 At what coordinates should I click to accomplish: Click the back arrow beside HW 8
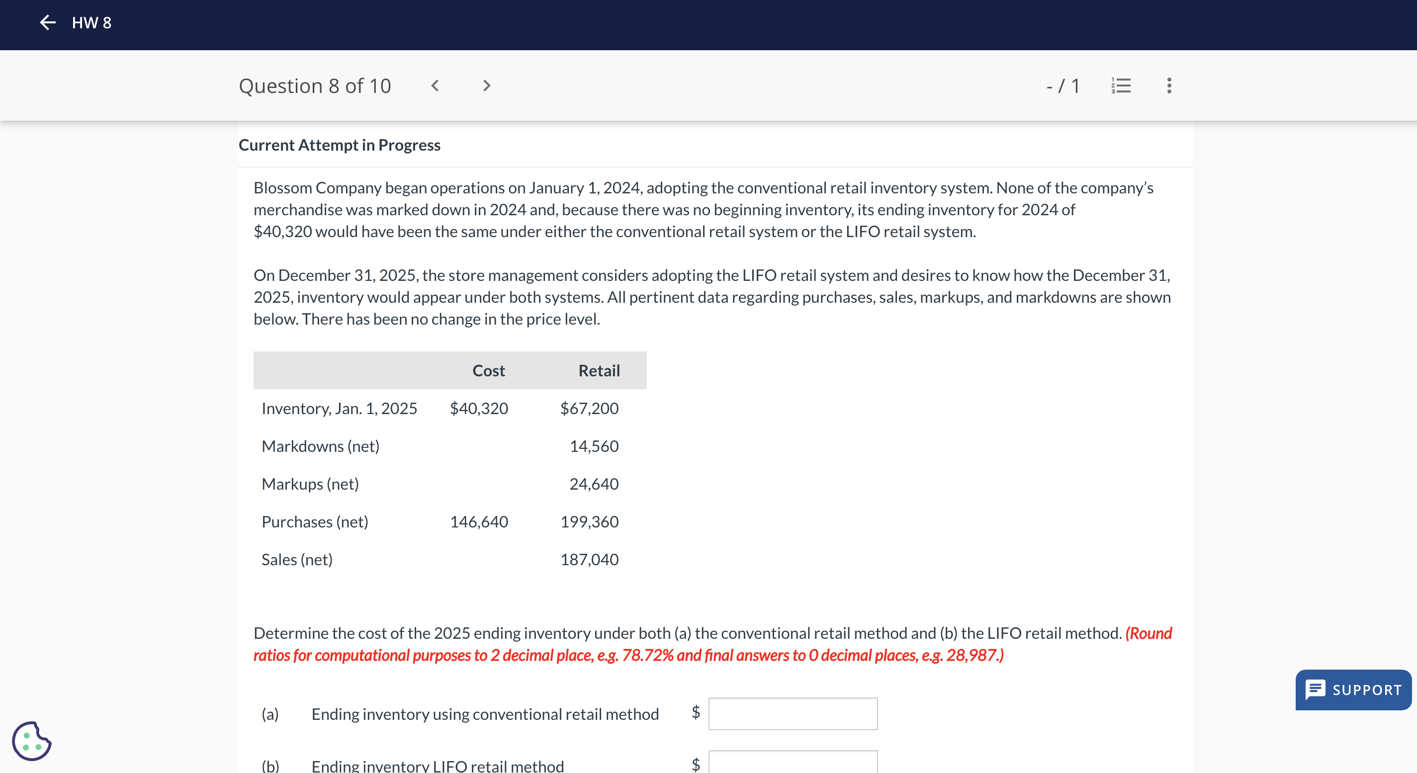click(48, 22)
